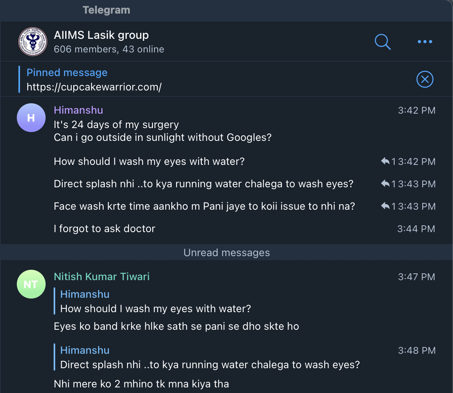Click the Pinned message label
The image size is (453, 393).
(x=67, y=72)
